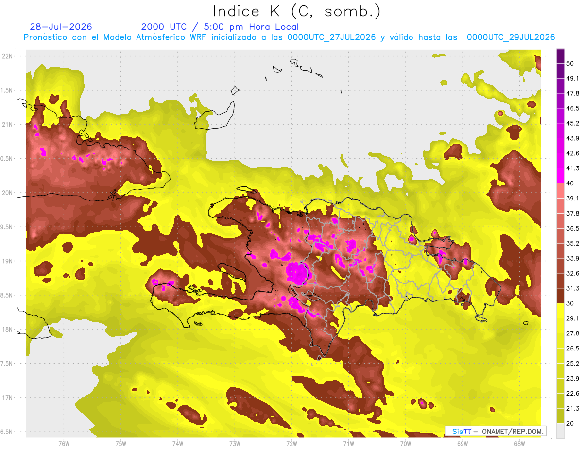Image resolution: width=583 pixels, height=450 pixels.
Task: Click the initialization timestamp "0000UTC_27JUL2026"
Action: tap(332, 37)
